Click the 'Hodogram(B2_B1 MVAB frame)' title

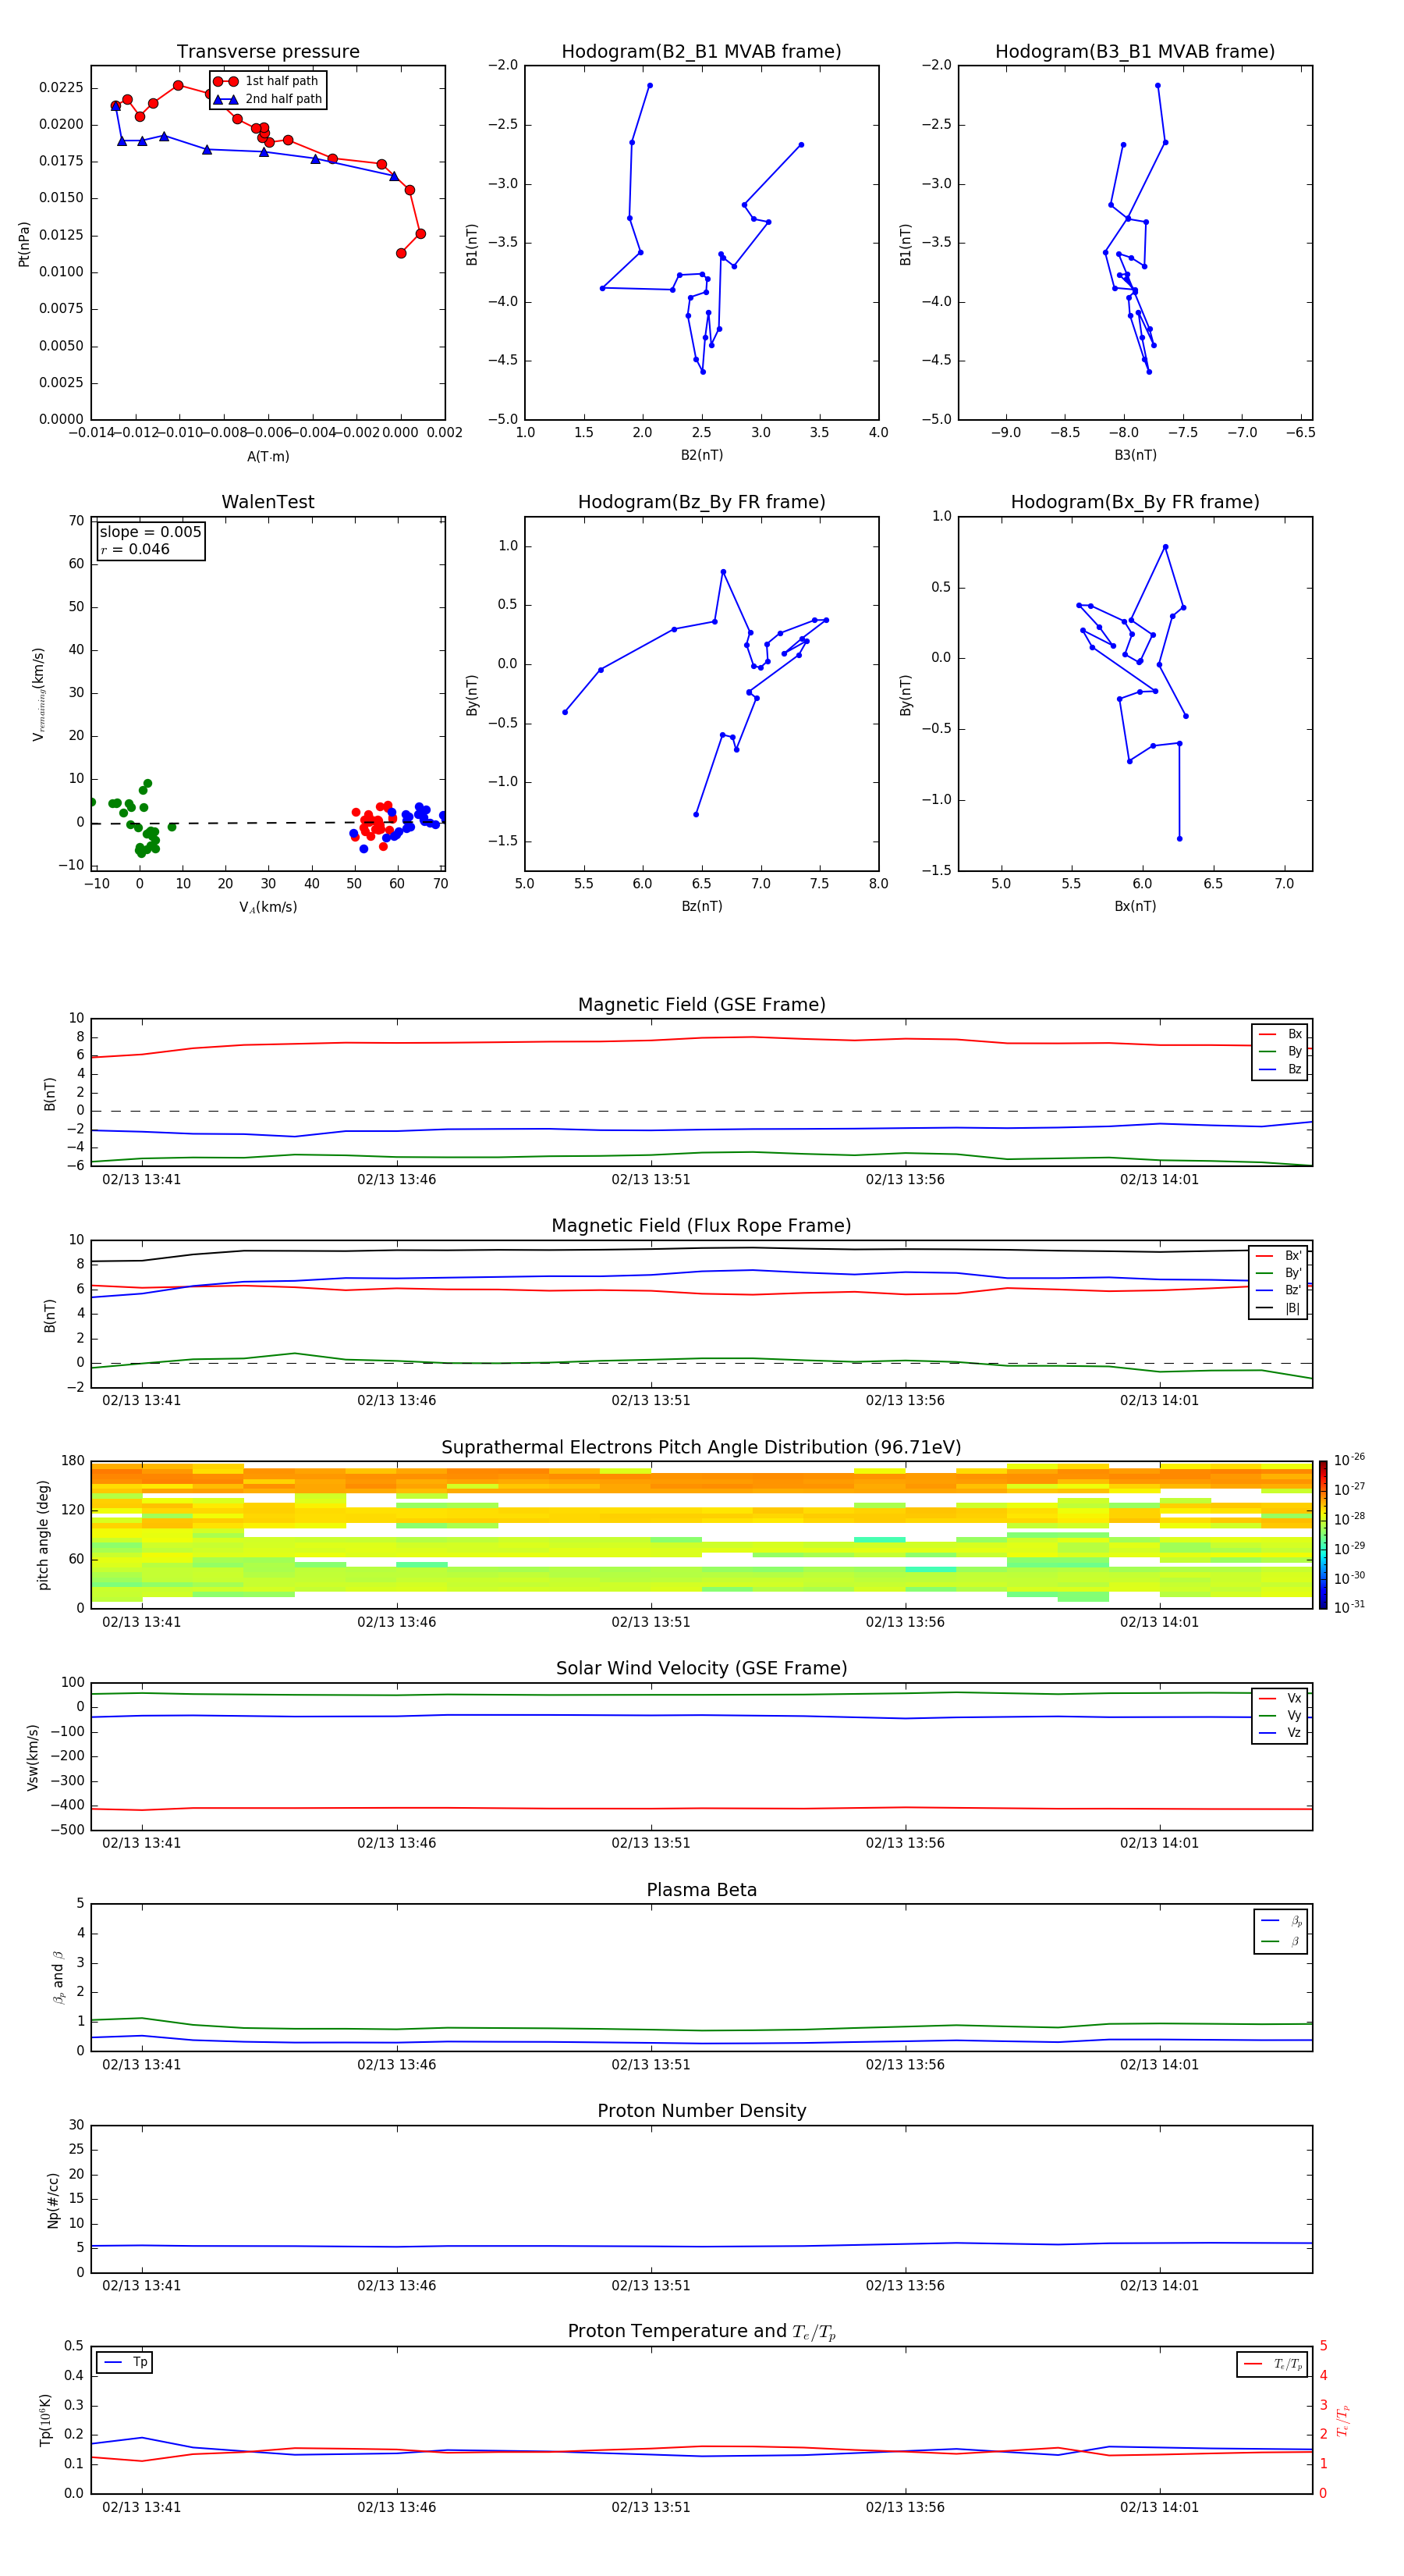701,52
